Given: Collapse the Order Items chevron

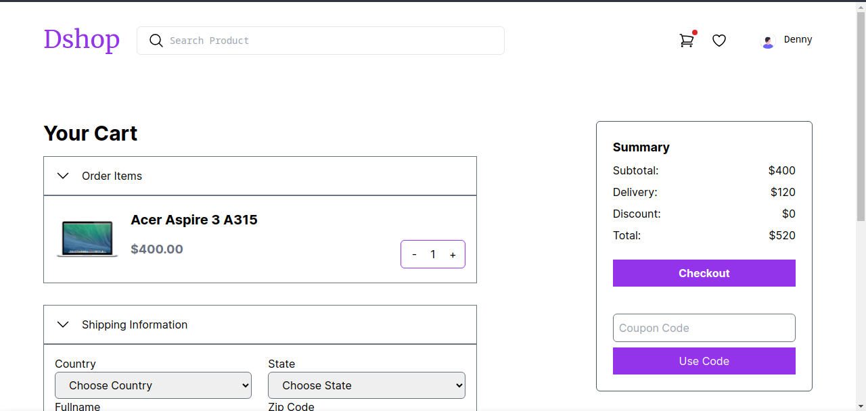Looking at the screenshot, I should [x=63, y=176].
